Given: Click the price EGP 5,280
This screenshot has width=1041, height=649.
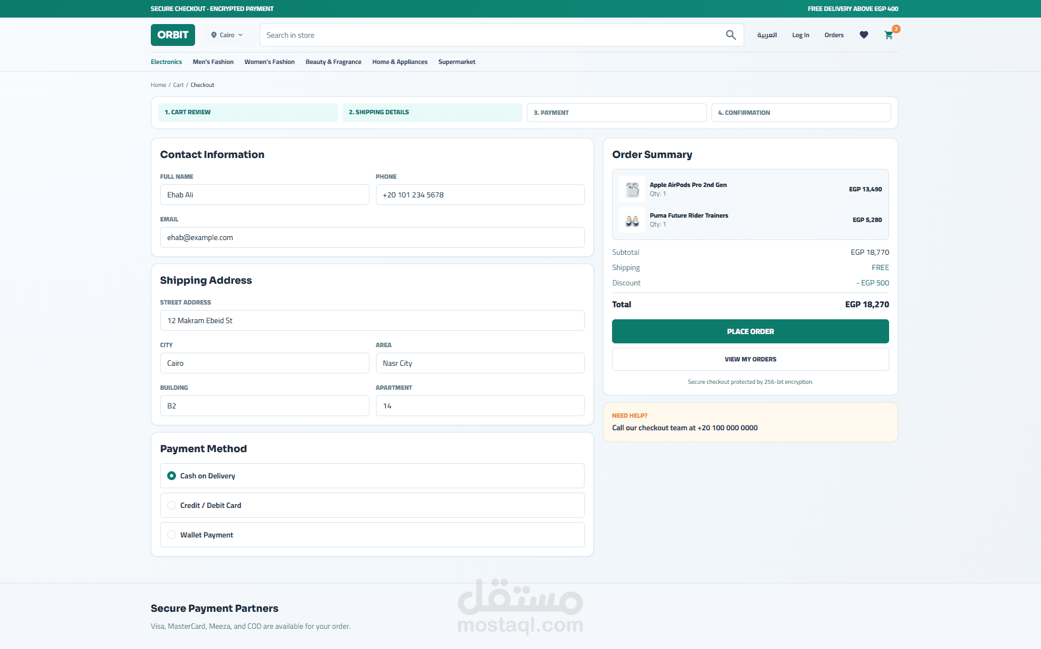Looking at the screenshot, I should pyautogui.click(x=867, y=220).
